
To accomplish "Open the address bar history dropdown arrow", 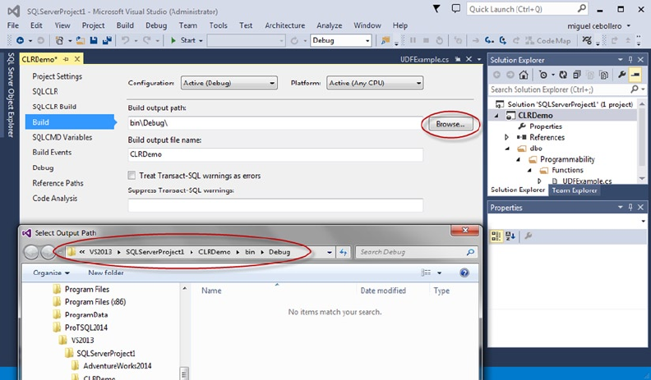I will 330,252.
